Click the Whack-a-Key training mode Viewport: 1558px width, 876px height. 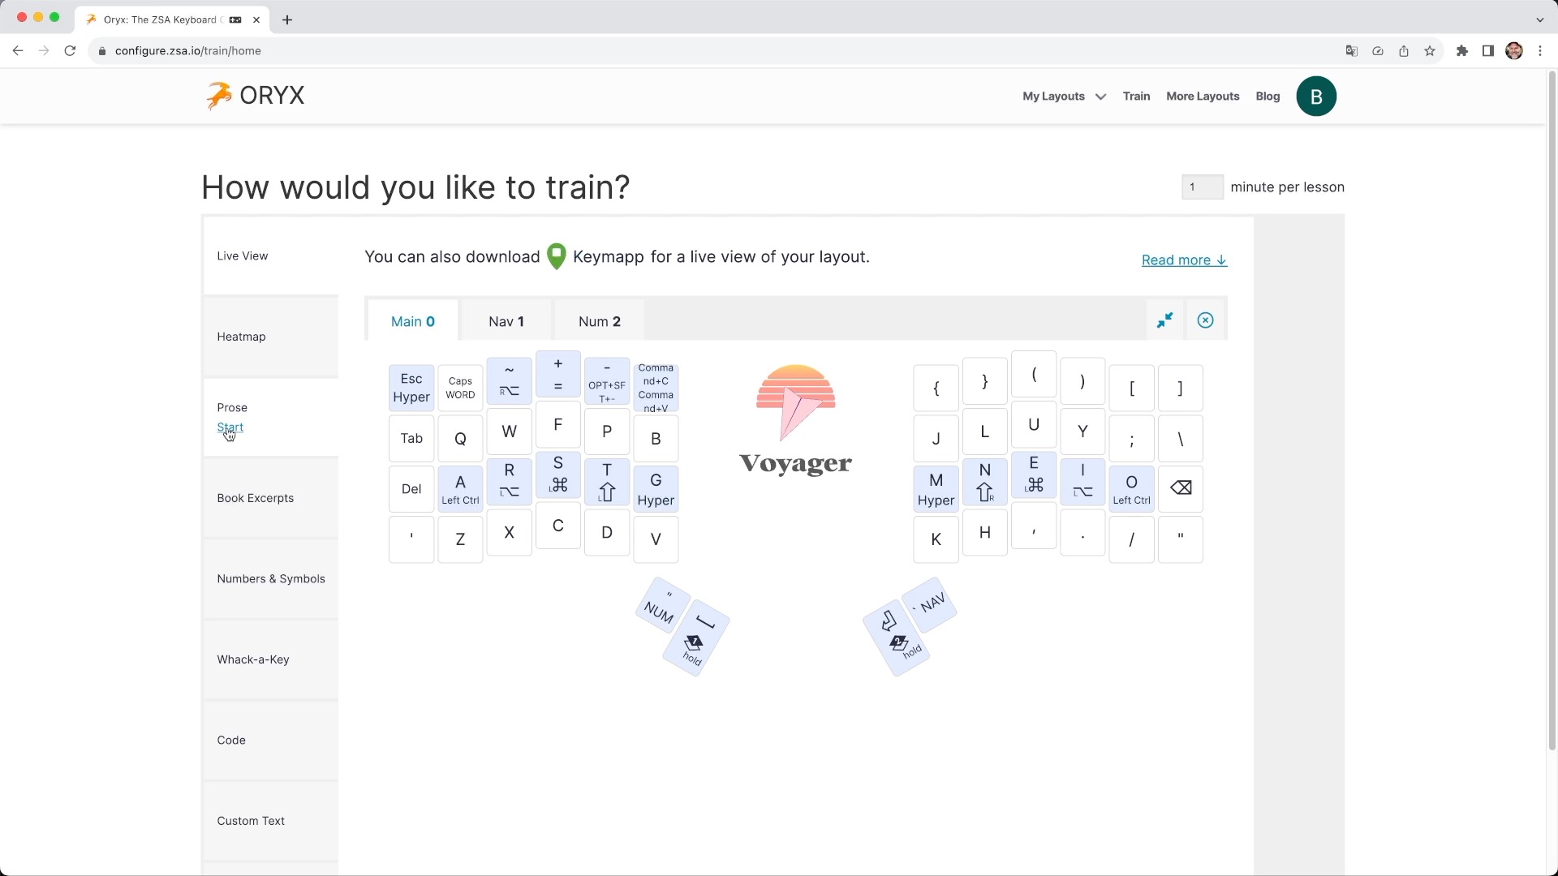tap(252, 659)
